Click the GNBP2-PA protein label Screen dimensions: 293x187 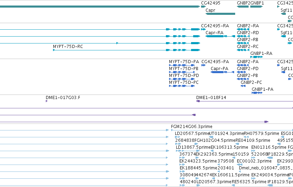click(x=248, y=61)
